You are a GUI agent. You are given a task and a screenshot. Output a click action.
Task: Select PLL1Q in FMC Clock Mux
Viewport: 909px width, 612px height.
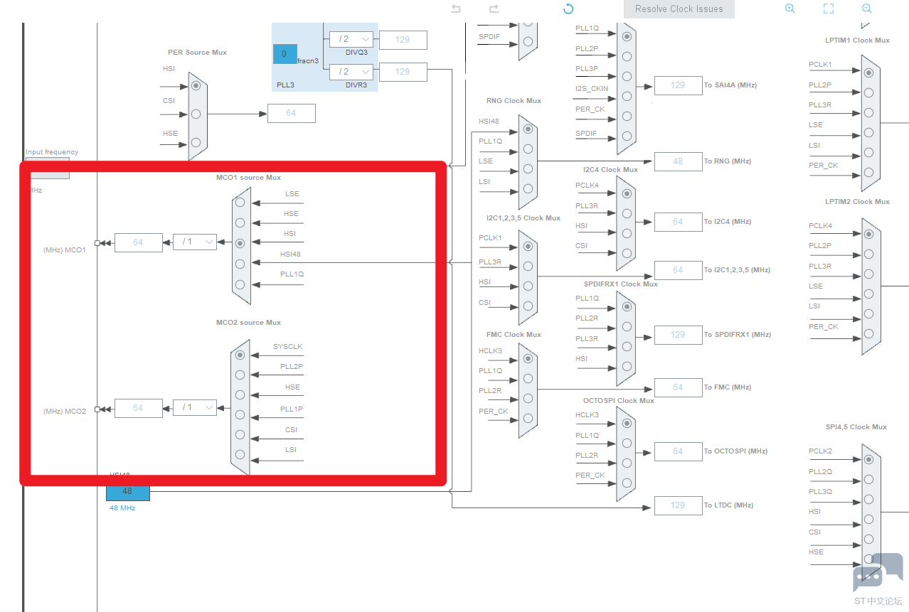528,378
